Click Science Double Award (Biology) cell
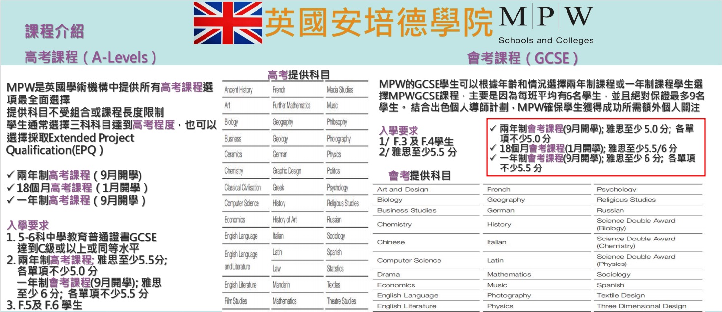722x312 pixels. [x=636, y=224]
